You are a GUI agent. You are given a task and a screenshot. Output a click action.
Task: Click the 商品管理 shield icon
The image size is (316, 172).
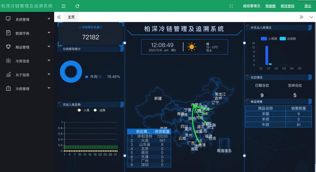[x=8, y=47]
